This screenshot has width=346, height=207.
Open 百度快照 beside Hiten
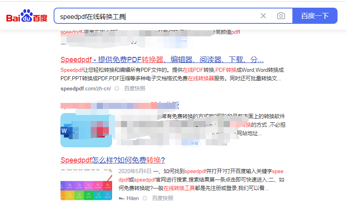pos(163,199)
